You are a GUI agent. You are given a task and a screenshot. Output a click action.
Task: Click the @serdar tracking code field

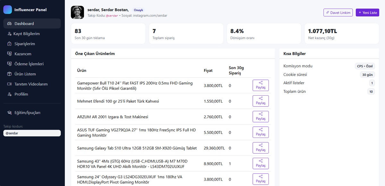point(32,133)
